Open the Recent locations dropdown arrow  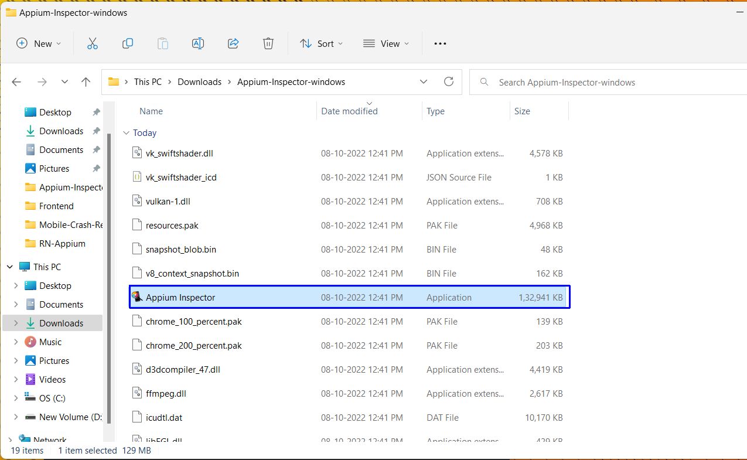tap(64, 82)
